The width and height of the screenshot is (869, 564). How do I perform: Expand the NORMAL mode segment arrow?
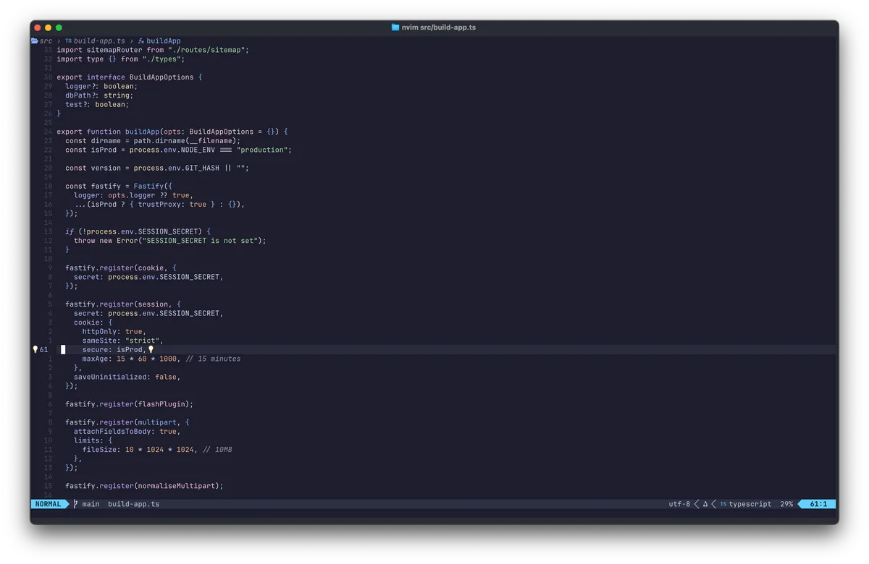pos(66,504)
